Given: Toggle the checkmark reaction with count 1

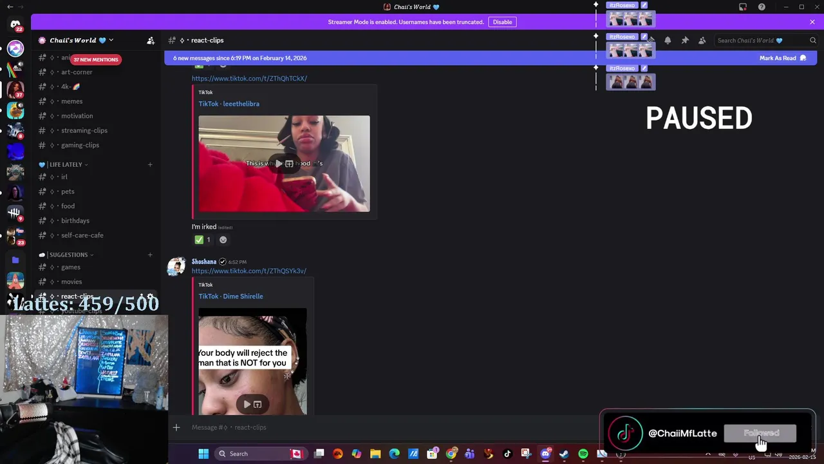Looking at the screenshot, I should click(x=202, y=240).
